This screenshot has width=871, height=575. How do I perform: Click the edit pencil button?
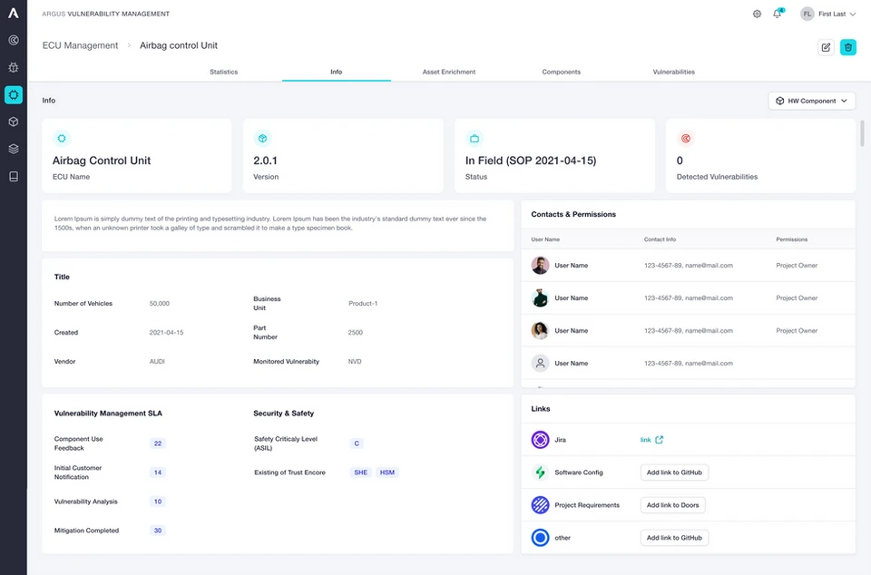826,47
